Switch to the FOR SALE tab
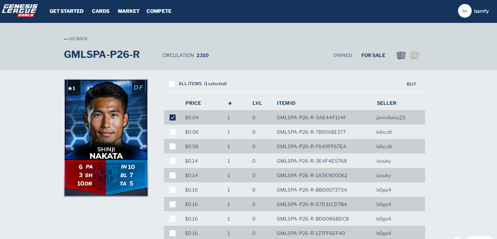The width and height of the screenshot is (497, 239). point(373,55)
